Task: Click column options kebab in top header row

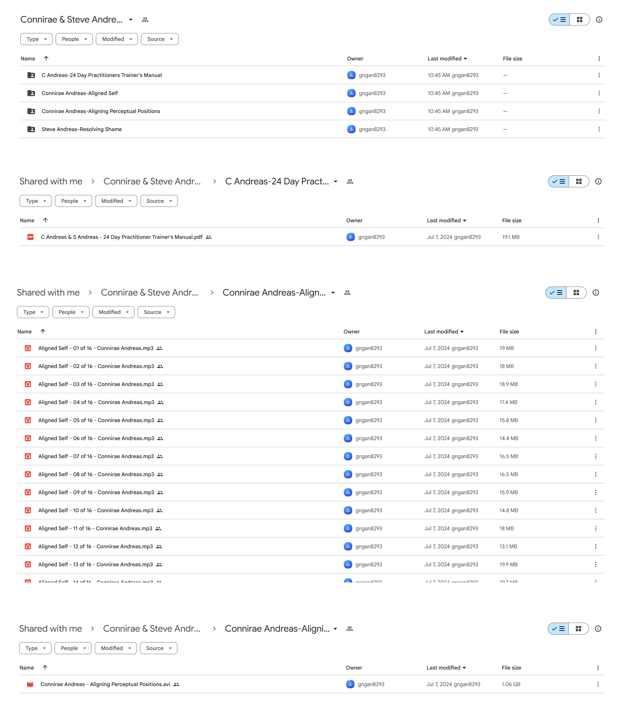Action: coord(599,59)
